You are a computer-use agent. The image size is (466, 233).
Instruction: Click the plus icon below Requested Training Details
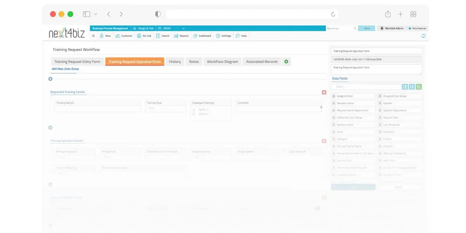click(50, 127)
